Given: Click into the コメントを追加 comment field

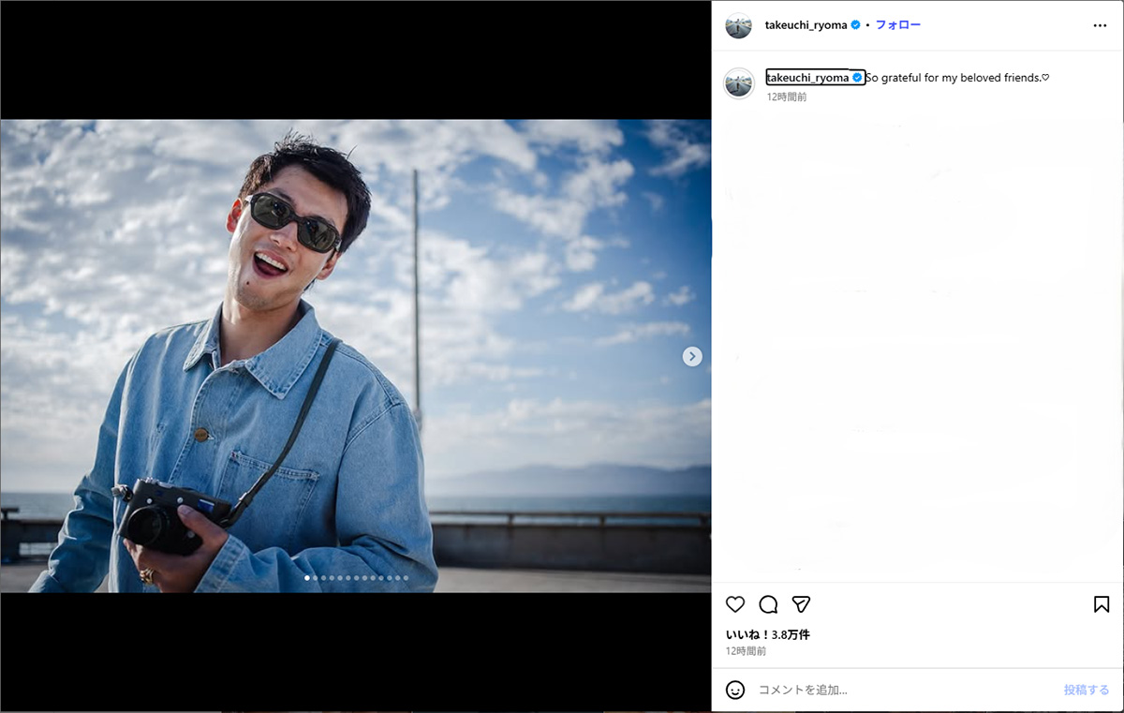Looking at the screenshot, I should click(x=899, y=690).
